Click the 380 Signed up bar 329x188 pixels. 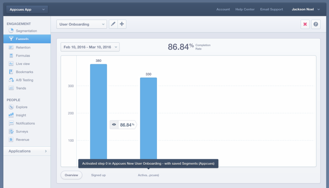tap(99, 112)
